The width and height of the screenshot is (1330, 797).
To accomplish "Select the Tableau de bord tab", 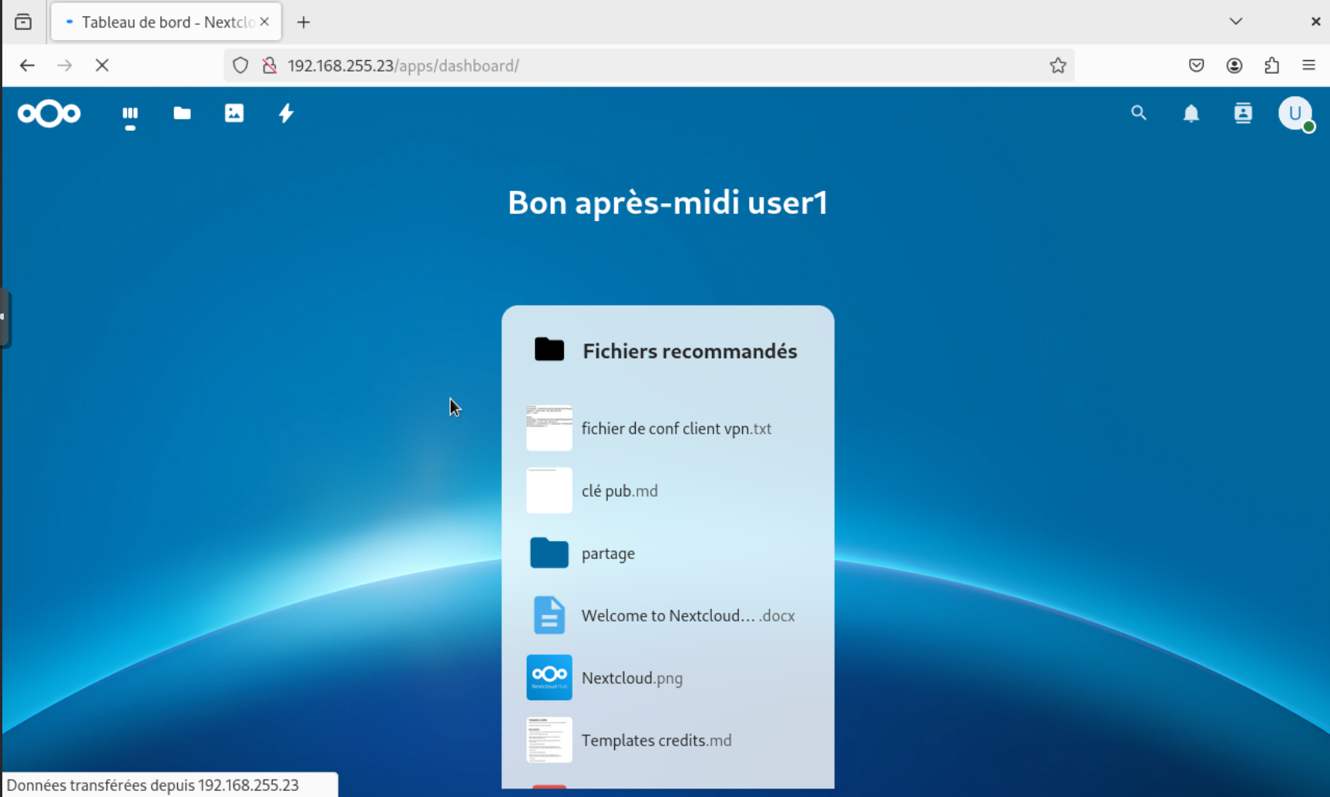I will click(x=166, y=22).
